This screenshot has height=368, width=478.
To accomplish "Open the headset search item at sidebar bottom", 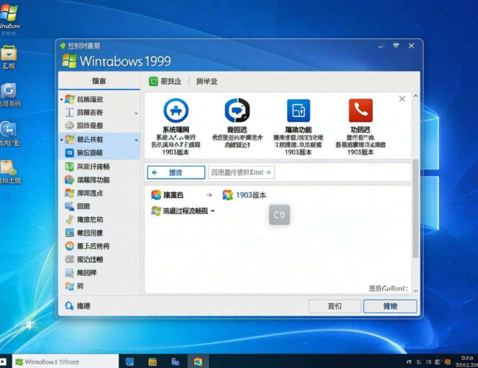I will click(x=78, y=305).
